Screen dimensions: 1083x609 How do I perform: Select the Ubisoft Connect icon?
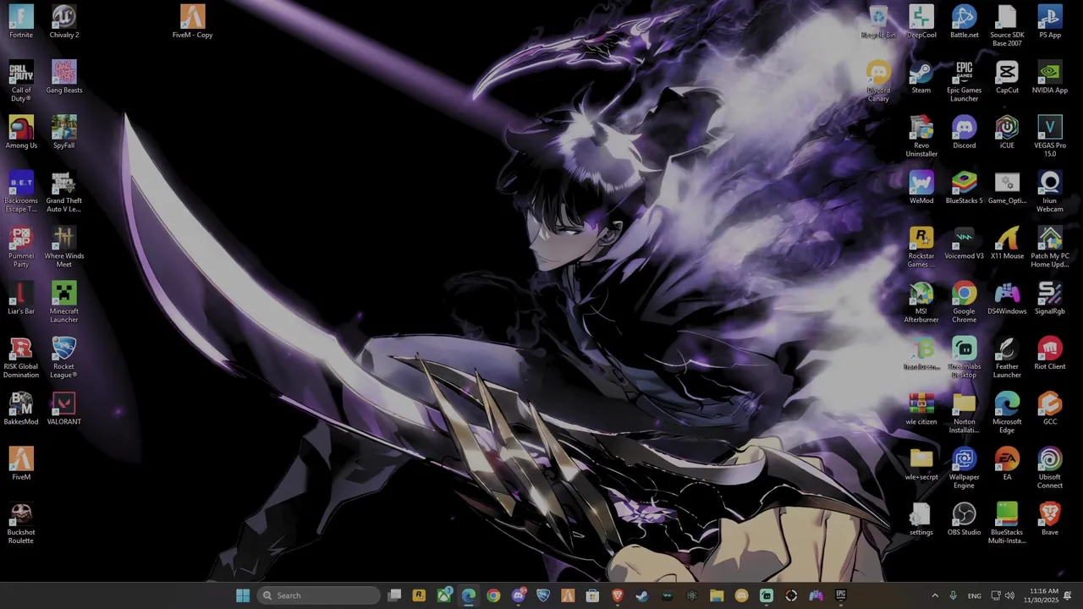pos(1050,468)
